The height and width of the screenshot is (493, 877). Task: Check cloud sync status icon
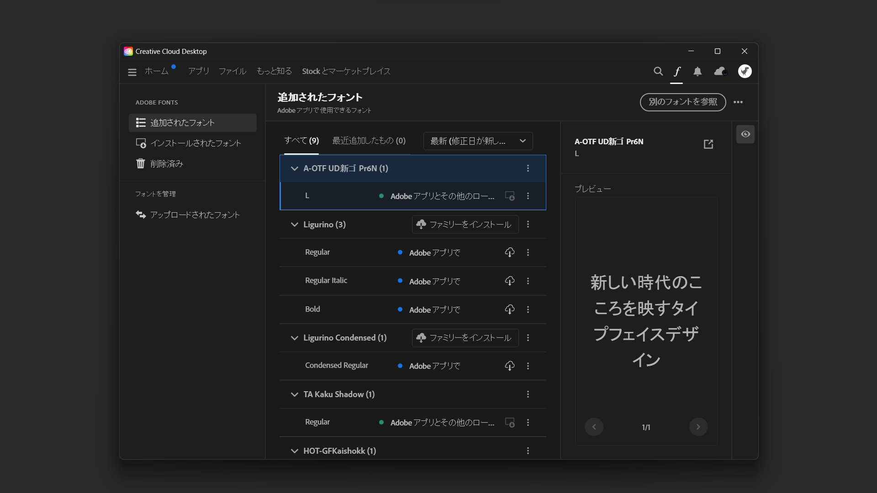point(720,71)
